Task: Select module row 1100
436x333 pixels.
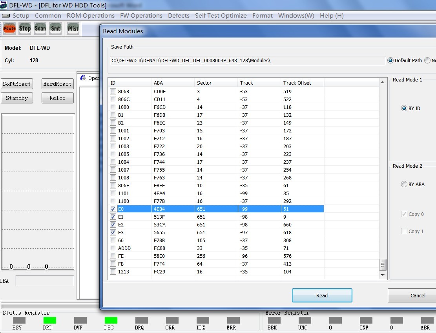Action: 216,201
